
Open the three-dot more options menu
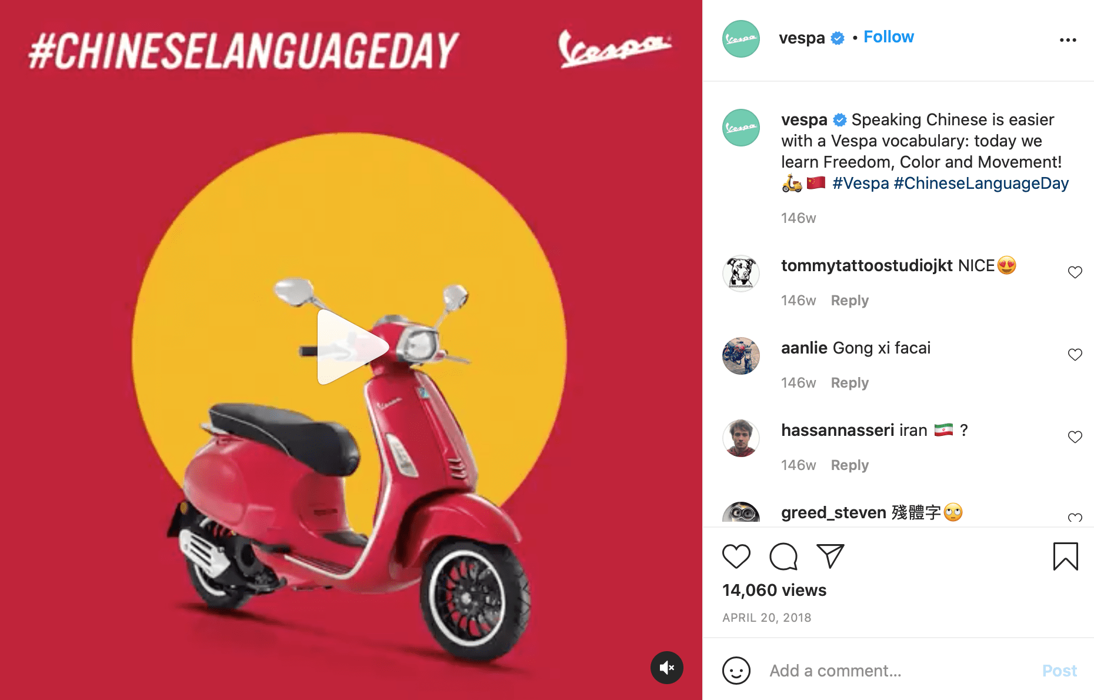(1068, 40)
